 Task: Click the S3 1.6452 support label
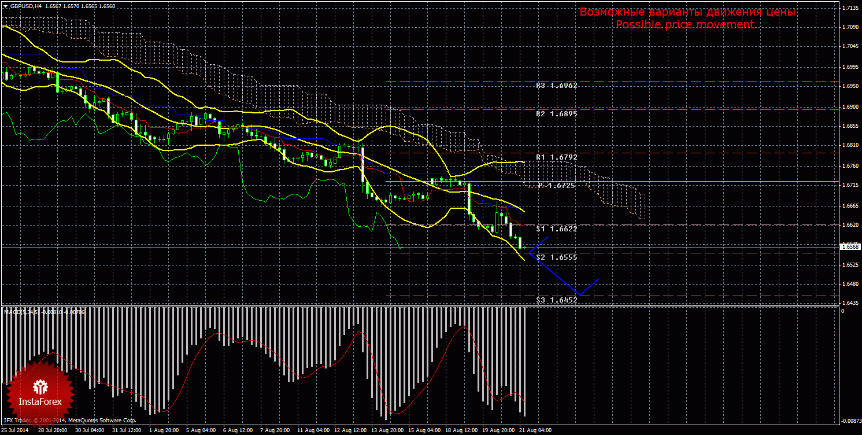(556, 300)
